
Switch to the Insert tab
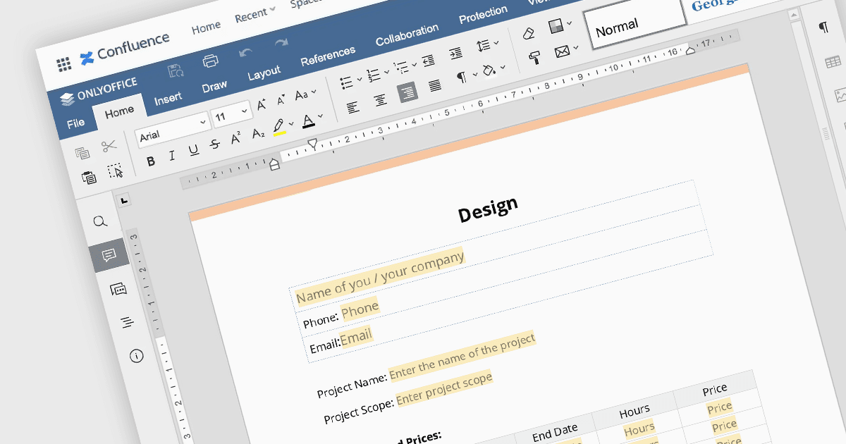click(x=168, y=99)
